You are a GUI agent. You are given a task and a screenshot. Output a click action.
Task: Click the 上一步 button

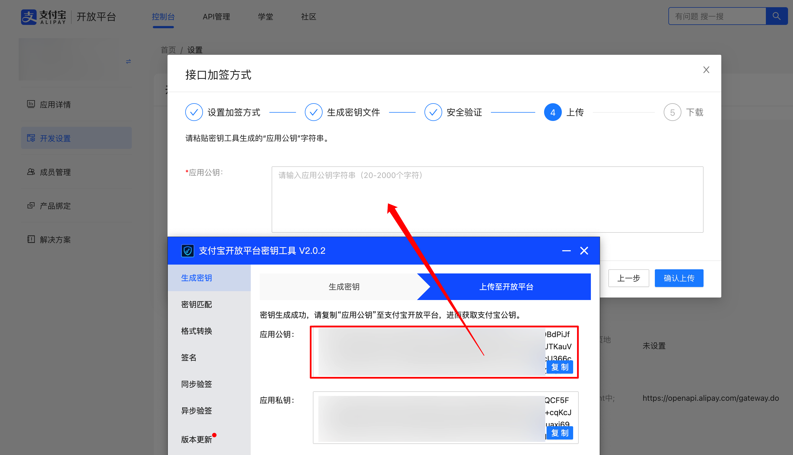click(629, 278)
